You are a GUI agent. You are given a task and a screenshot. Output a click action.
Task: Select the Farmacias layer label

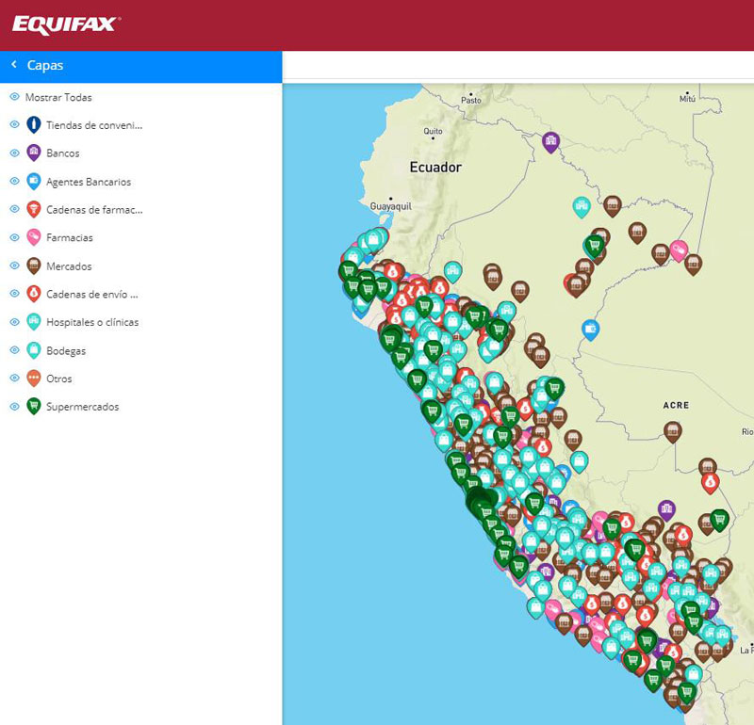(x=70, y=238)
